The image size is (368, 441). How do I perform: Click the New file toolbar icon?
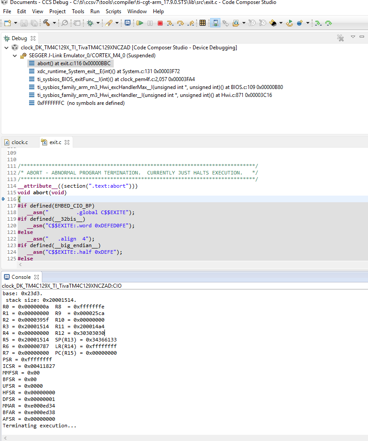point(7,23)
